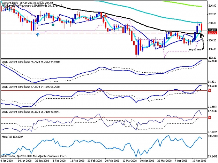Click the 10 Mar 2008 date label

click(x=130, y=161)
